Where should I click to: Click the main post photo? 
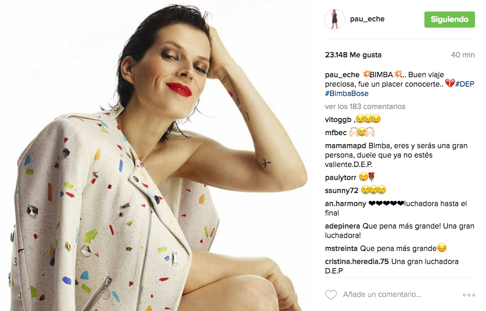pyautogui.click(x=156, y=155)
